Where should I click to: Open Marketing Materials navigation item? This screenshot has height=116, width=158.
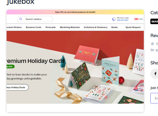click(70, 27)
